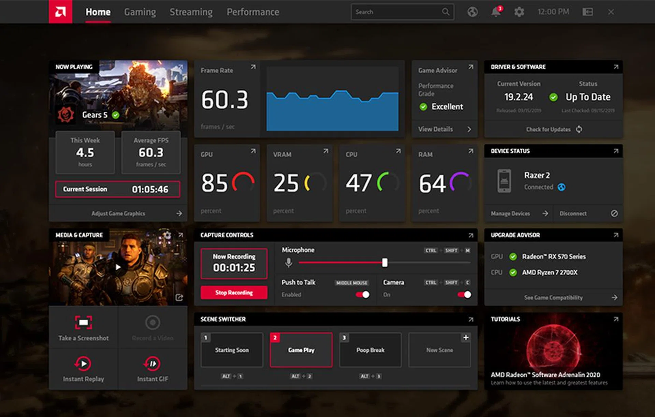Click the microphone mute icon
This screenshot has width=655, height=417.
coord(289,262)
